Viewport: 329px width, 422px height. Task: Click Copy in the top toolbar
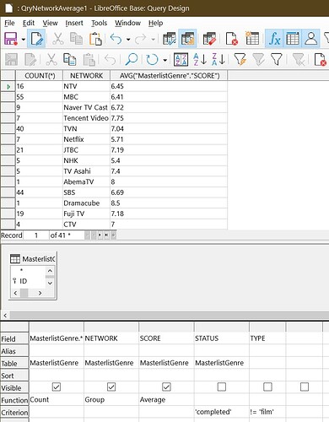click(x=76, y=39)
